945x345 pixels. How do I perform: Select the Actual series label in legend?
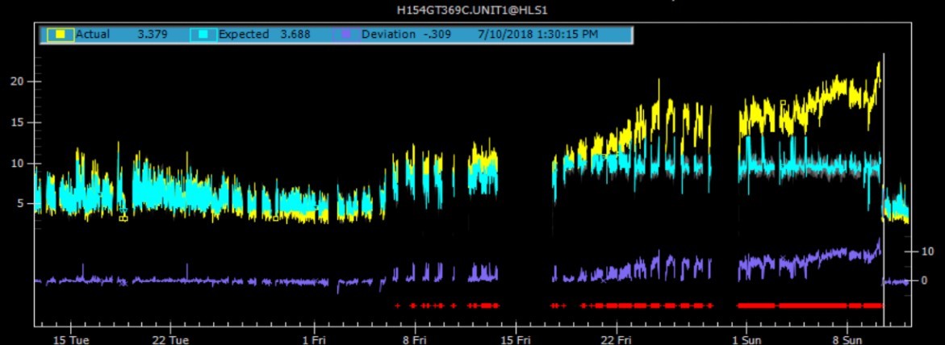pyautogui.click(x=92, y=35)
